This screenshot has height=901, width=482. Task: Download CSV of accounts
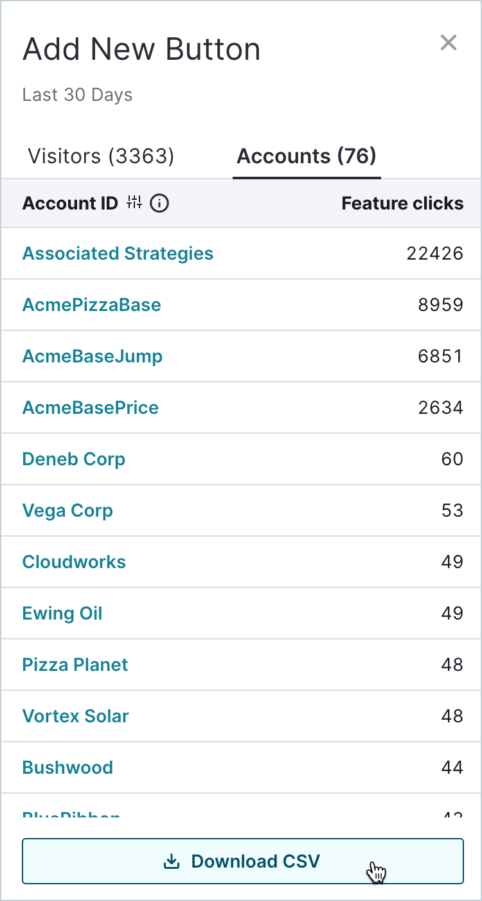[243, 861]
